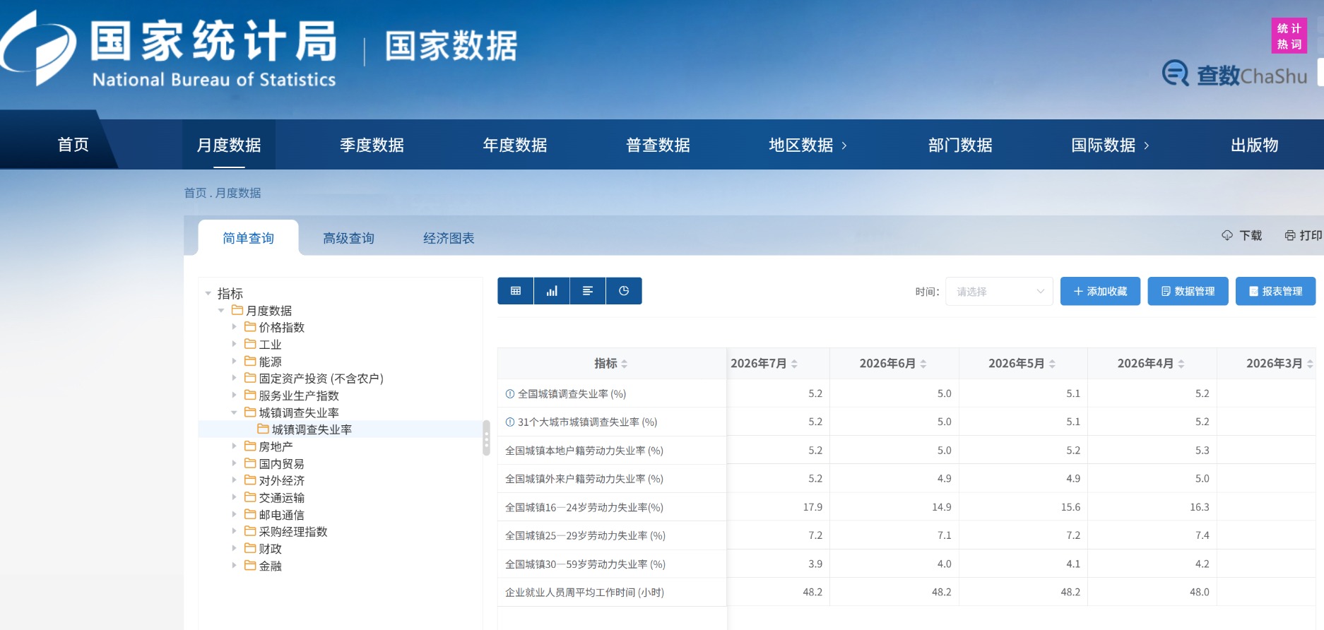1324x630 pixels.
Task: Select 国内贸易 tree item
Action: tap(281, 463)
